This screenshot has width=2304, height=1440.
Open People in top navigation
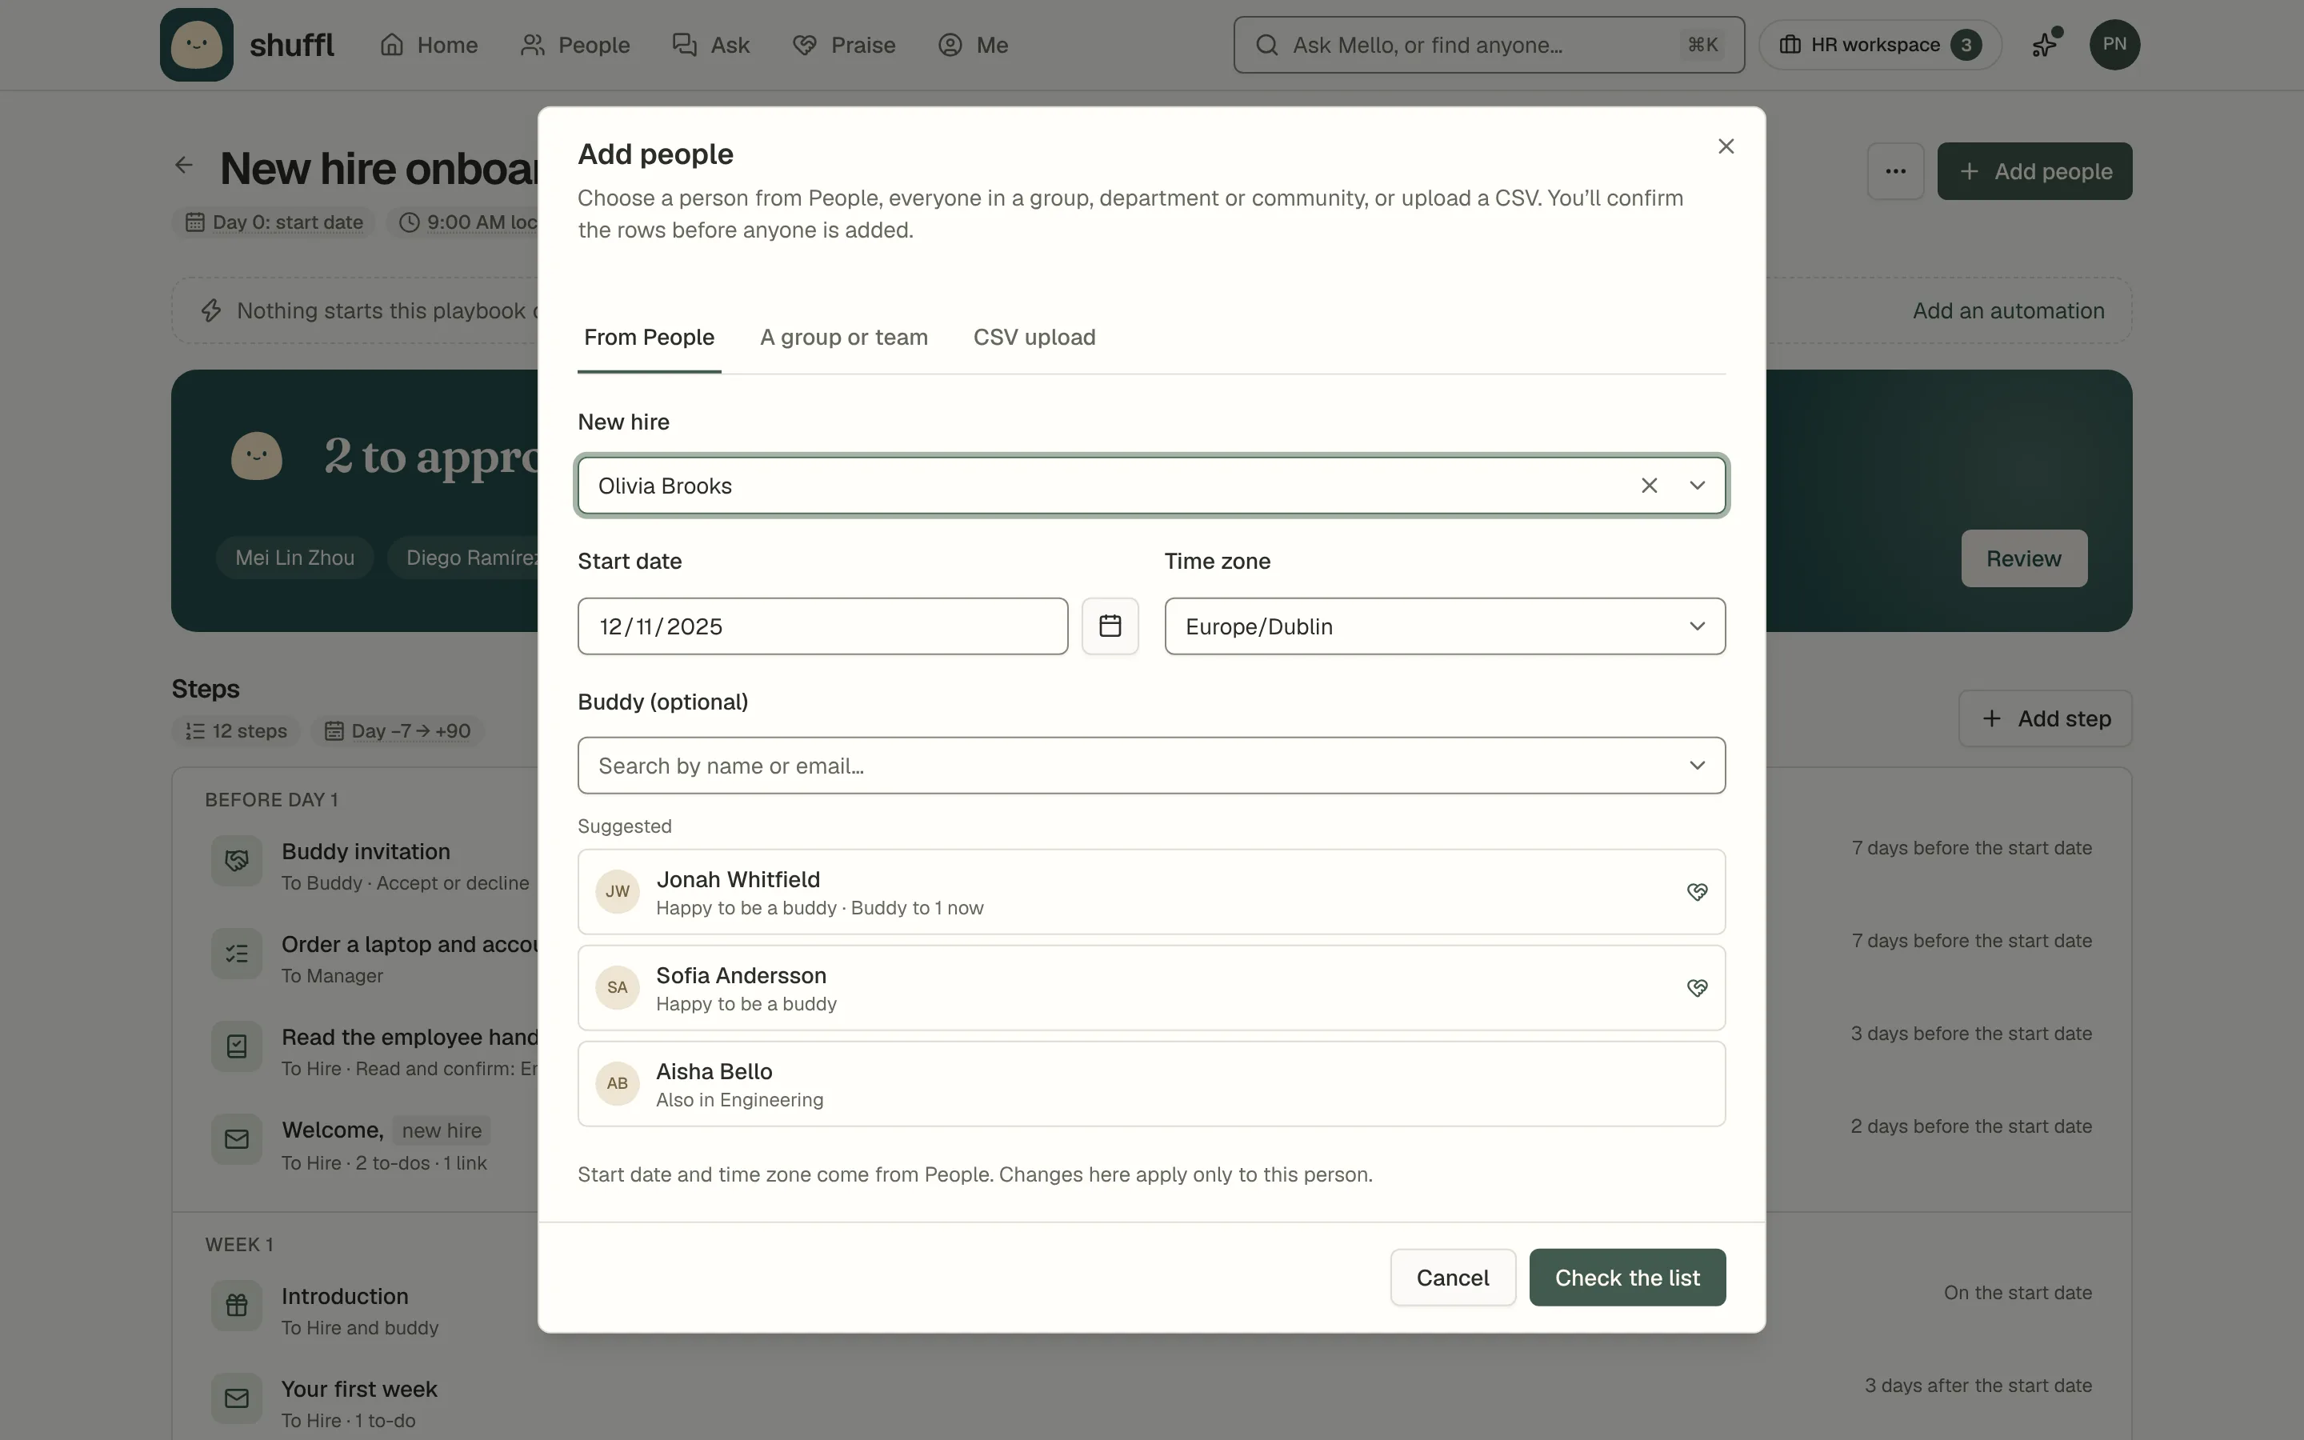point(575,45)
